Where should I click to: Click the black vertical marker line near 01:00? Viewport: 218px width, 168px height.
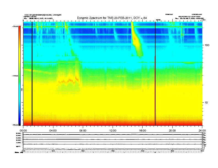click(x=32, y=74)
